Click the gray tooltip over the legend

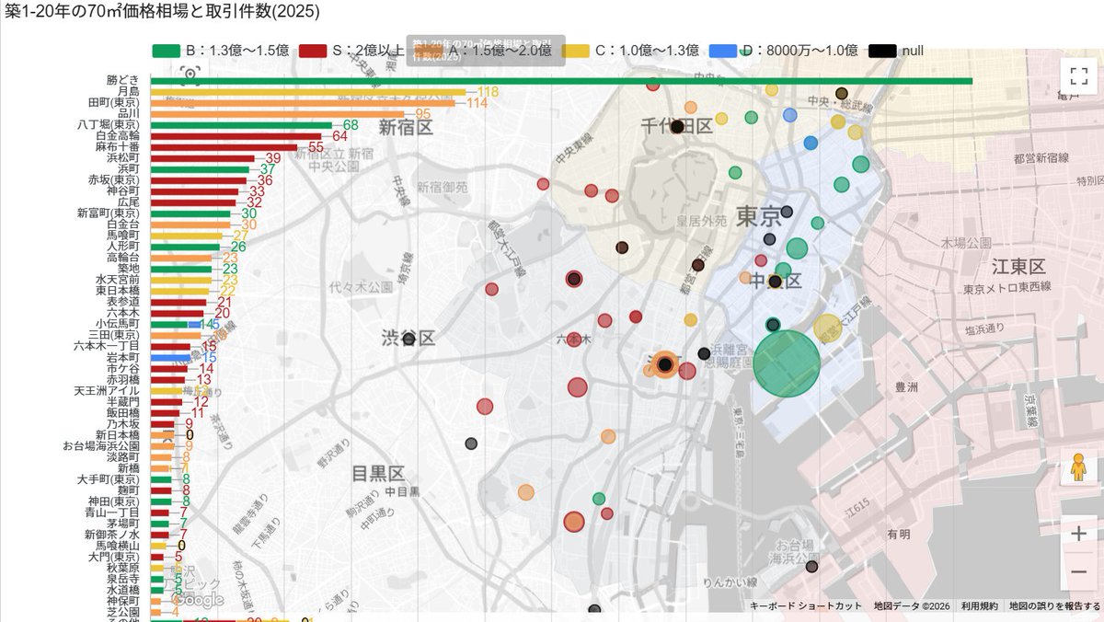(485, 50)
